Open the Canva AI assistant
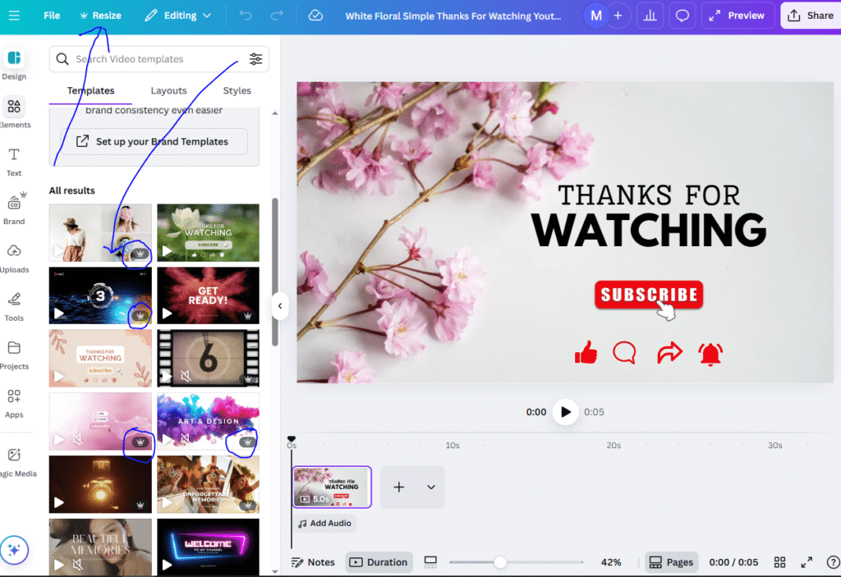Image resolution: width=841 pixels, height=577 pixels. [x=13, y=550]
